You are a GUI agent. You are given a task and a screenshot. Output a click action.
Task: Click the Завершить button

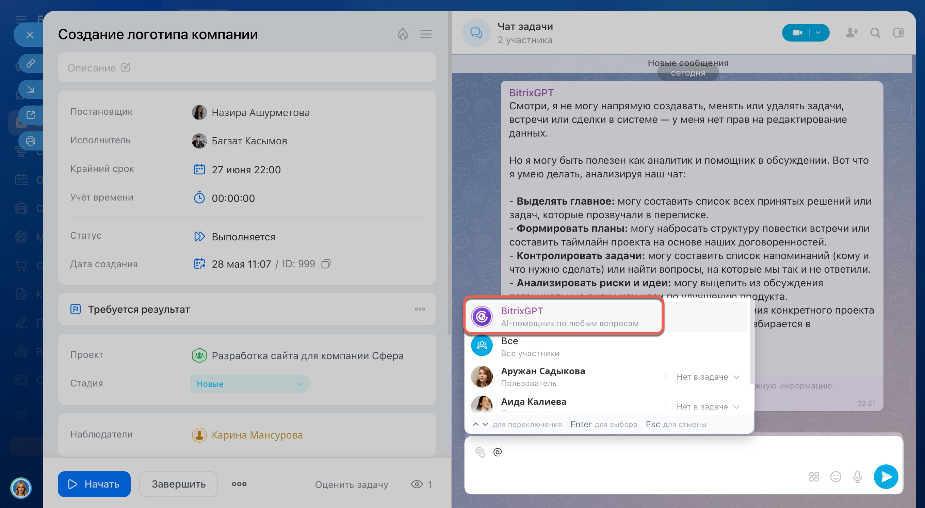178,484
